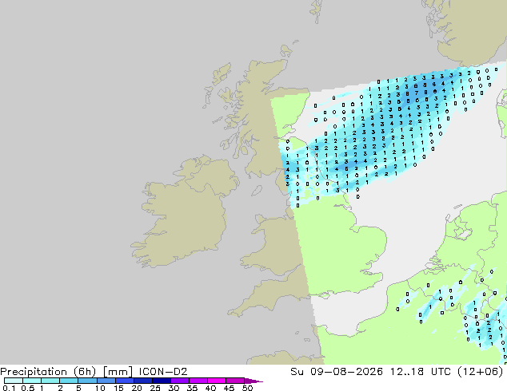Click the 0.1–0.5 mm legend swatch

click(14, 381)
